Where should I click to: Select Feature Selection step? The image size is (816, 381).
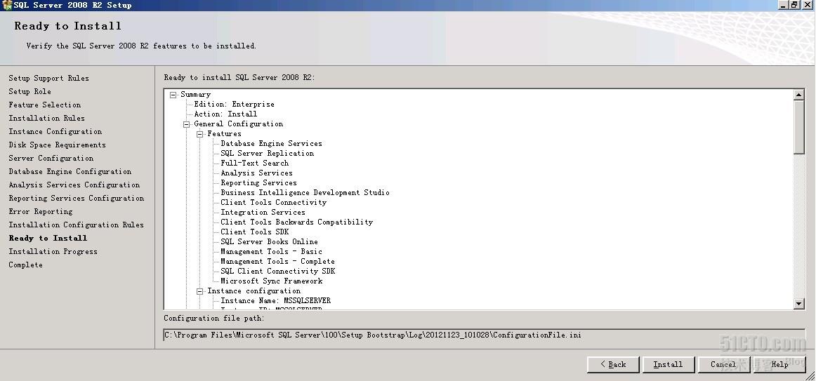click(45, 105)
